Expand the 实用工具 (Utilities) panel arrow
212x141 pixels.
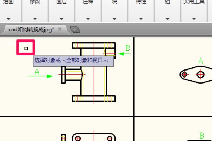(194, 19)
